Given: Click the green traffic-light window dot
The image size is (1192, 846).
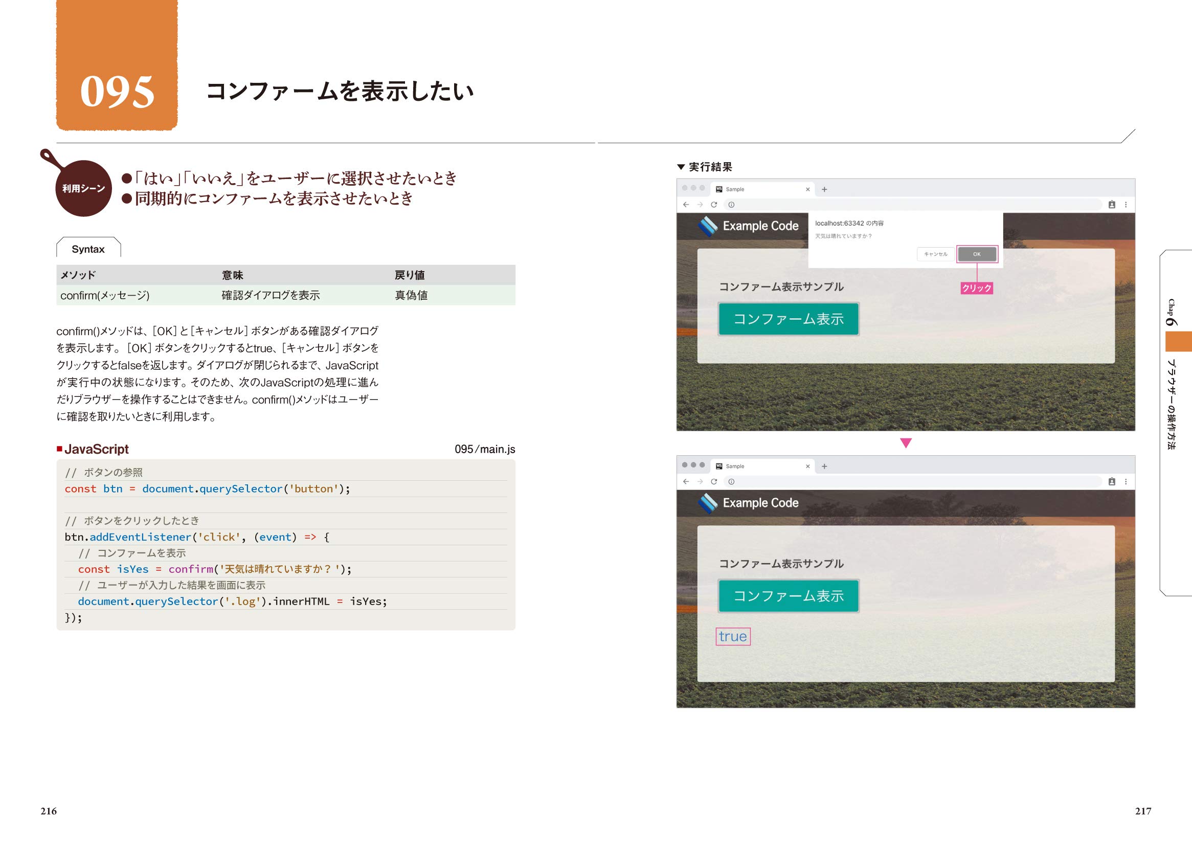Looking at the screenshot, I should [702, 189].
